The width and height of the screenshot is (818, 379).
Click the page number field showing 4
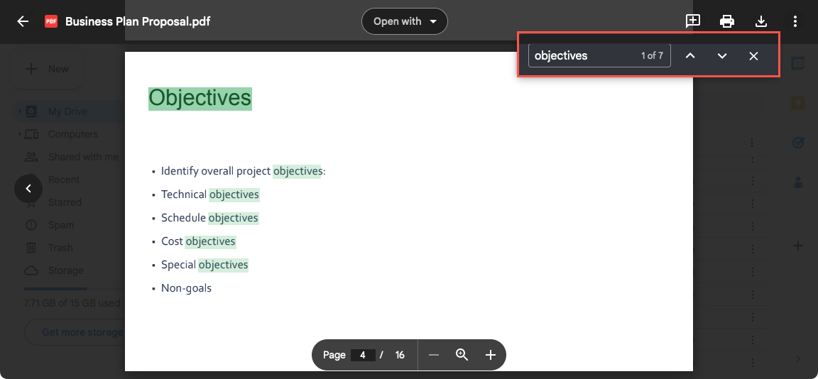tap(363, 355)
